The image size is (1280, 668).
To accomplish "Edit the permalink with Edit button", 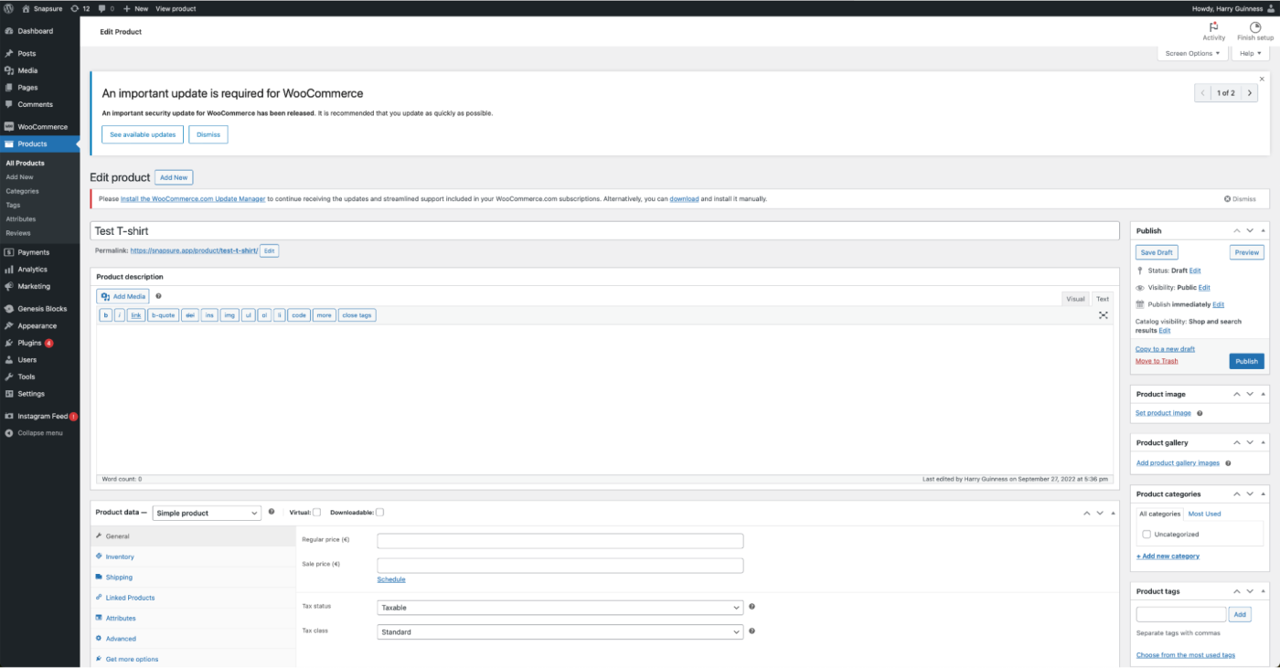I will point(269,250).
